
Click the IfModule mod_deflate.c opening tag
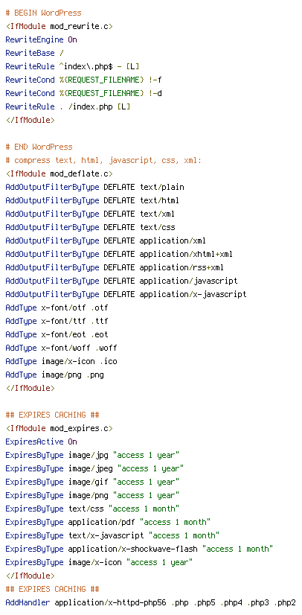60,173
